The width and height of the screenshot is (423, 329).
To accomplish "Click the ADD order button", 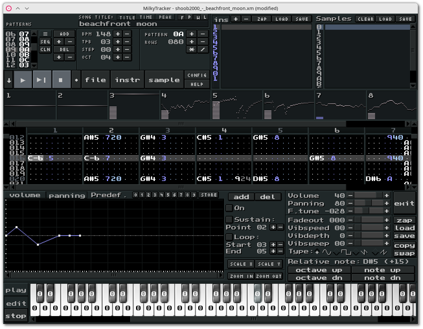I will tap(64, 34).
